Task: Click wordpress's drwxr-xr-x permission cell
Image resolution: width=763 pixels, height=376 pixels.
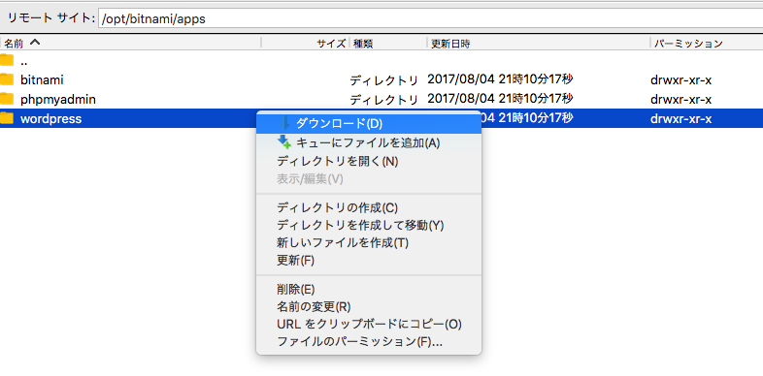Action: click(680, 119)
